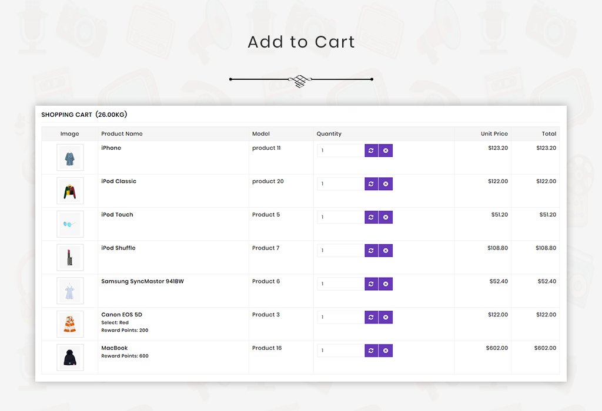
Task: Click the Canon EOS 5D quantity input
Action: (340, 318)
